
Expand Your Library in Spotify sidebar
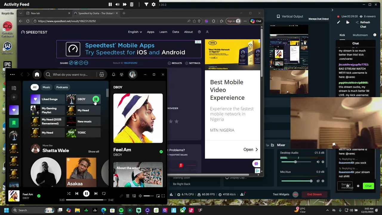[x=14, y=88]
